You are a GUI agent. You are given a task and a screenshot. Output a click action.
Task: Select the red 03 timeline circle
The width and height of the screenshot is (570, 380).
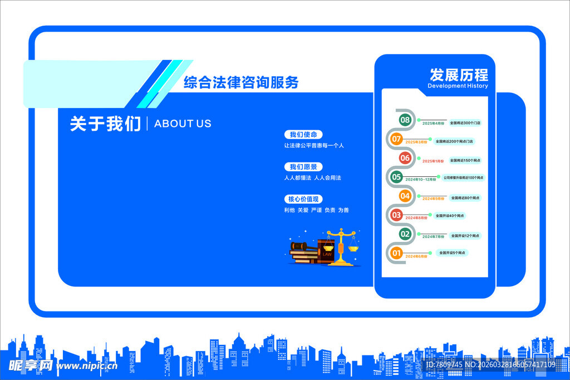[x=396, y=215]
